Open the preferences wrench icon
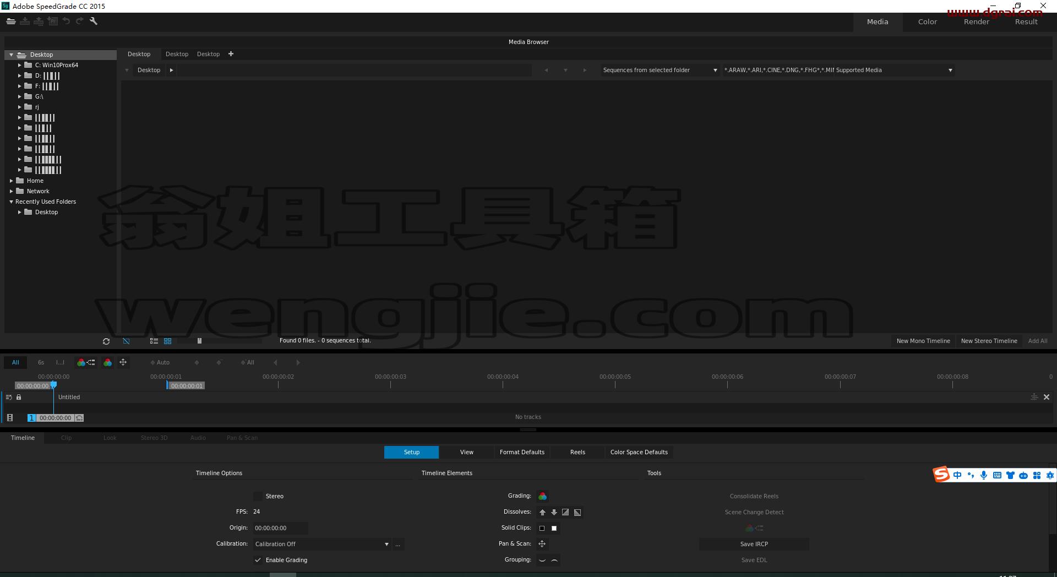Image resolution: width=1057 pixels, height=577 pixels. click(94, 21)
